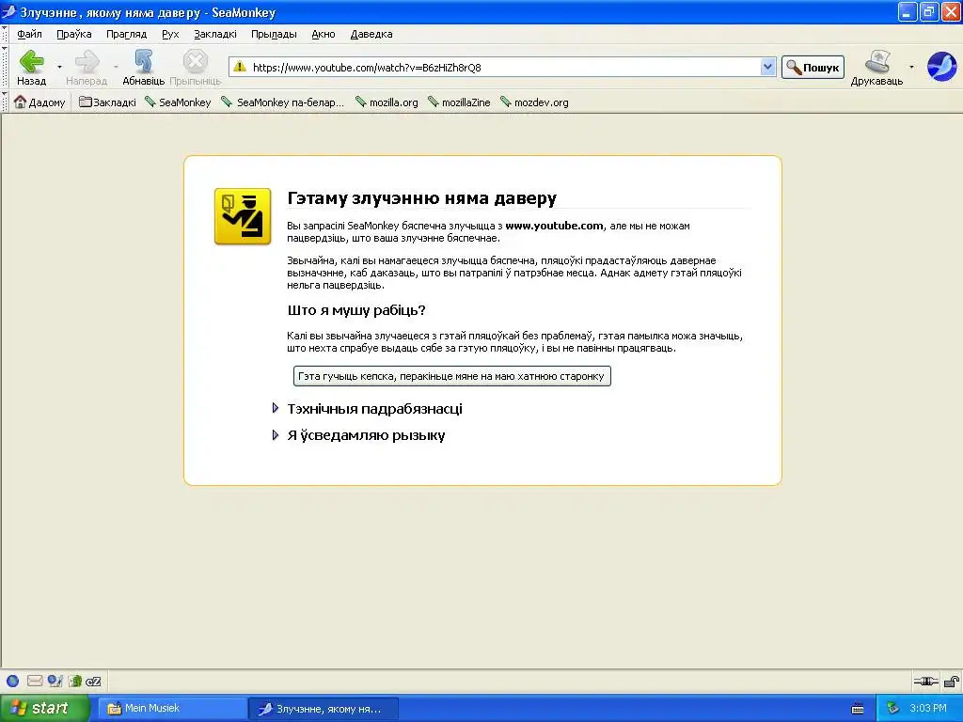
Task: Open the Mail envelope icon in the status bar
Action: [x=35, y=681]
